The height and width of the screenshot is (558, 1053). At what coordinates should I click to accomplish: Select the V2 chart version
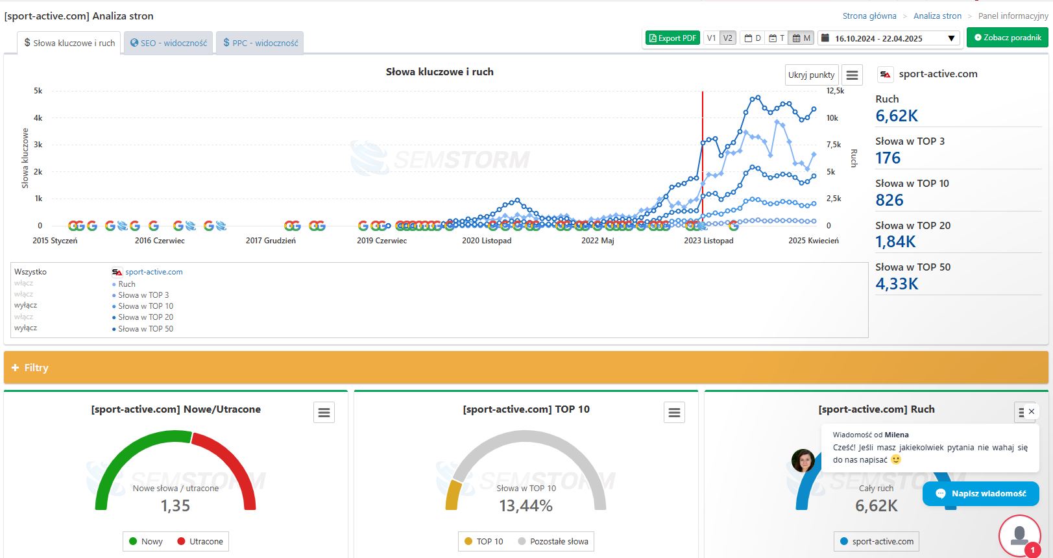pos(728,38)
